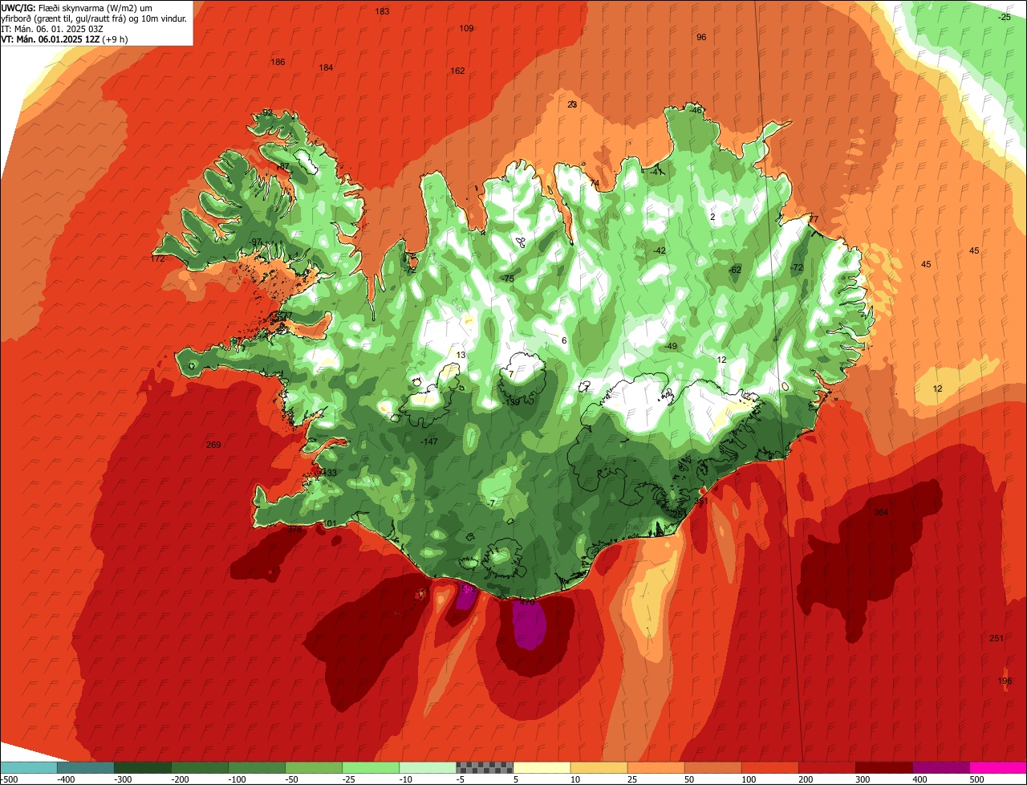Click the legend swatch between -500 and -400

pyautogui.click(x=29, y=767)
